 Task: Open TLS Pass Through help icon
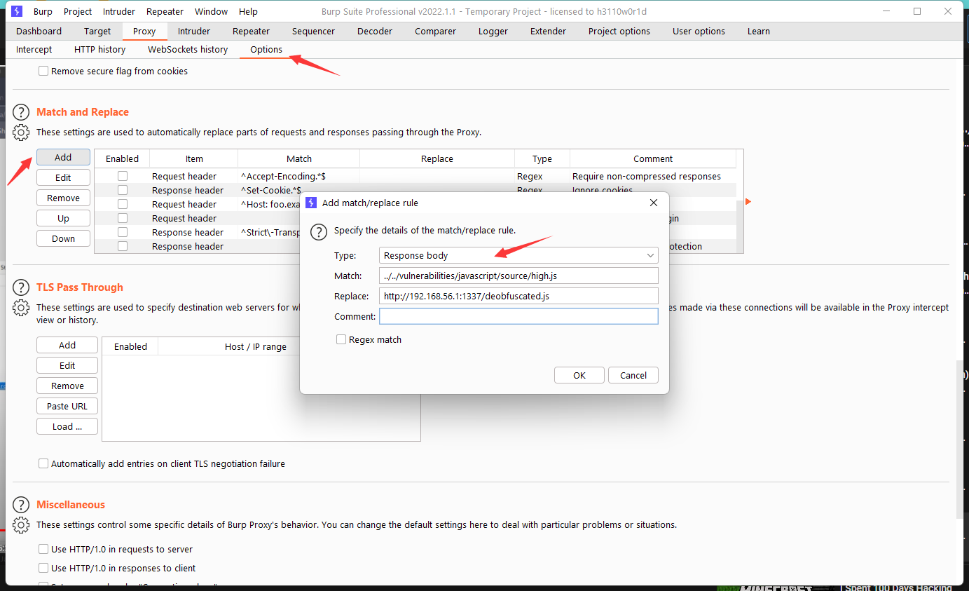coord(21,287)
